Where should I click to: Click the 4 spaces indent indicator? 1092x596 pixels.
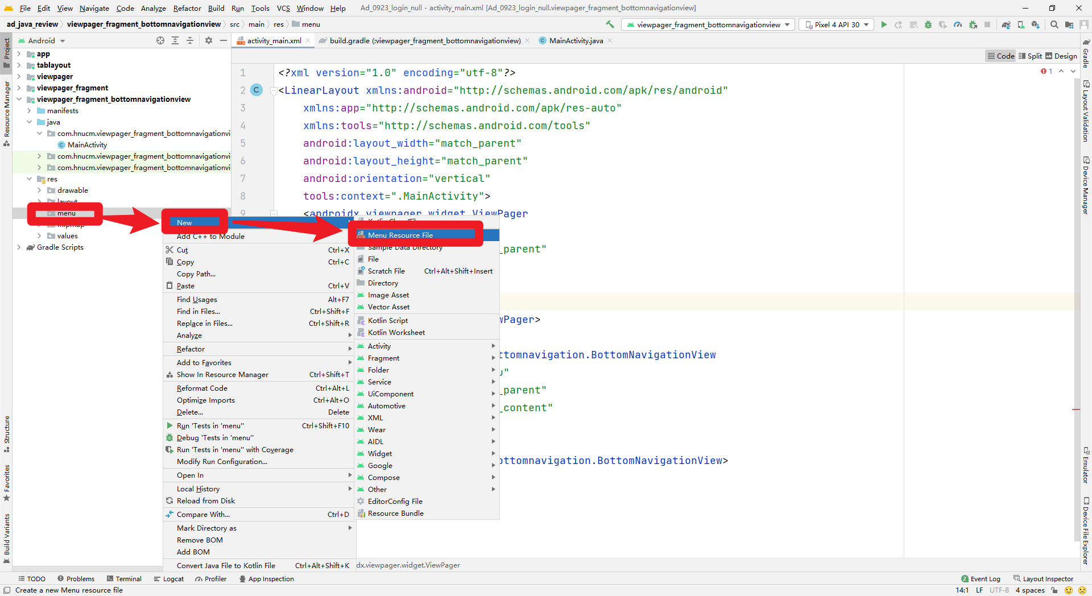(x=1030, y=590)
